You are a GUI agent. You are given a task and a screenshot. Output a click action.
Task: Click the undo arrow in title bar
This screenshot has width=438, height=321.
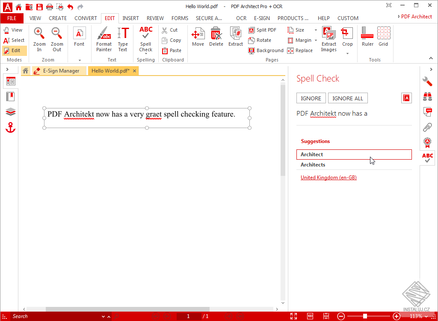[x=70, y=7]
